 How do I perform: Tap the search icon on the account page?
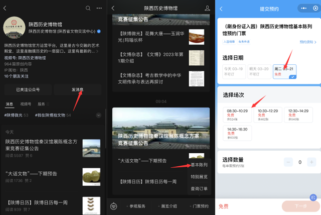(x=88, y=9)
